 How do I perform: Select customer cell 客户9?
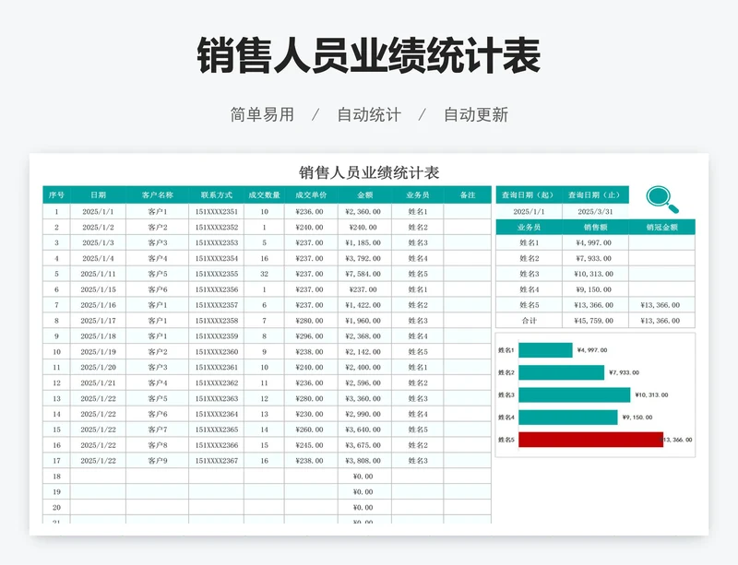pos(157,461)
